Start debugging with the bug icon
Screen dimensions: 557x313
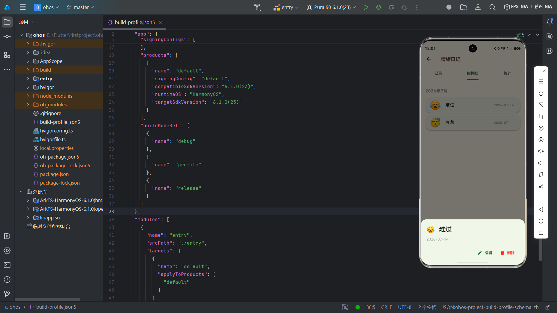(x=379, y=7)
